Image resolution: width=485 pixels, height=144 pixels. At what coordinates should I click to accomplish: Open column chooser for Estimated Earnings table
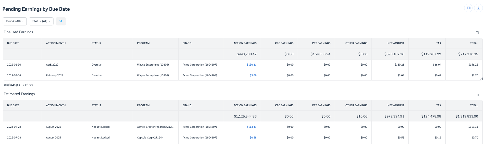477,95
